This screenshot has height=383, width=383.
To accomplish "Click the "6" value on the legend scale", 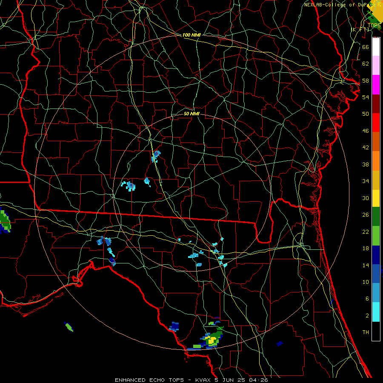I will click(x=367, y=299).
